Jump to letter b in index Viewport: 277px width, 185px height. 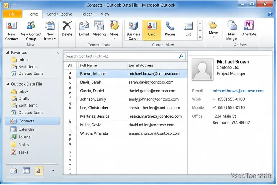(x=70, y=78)
